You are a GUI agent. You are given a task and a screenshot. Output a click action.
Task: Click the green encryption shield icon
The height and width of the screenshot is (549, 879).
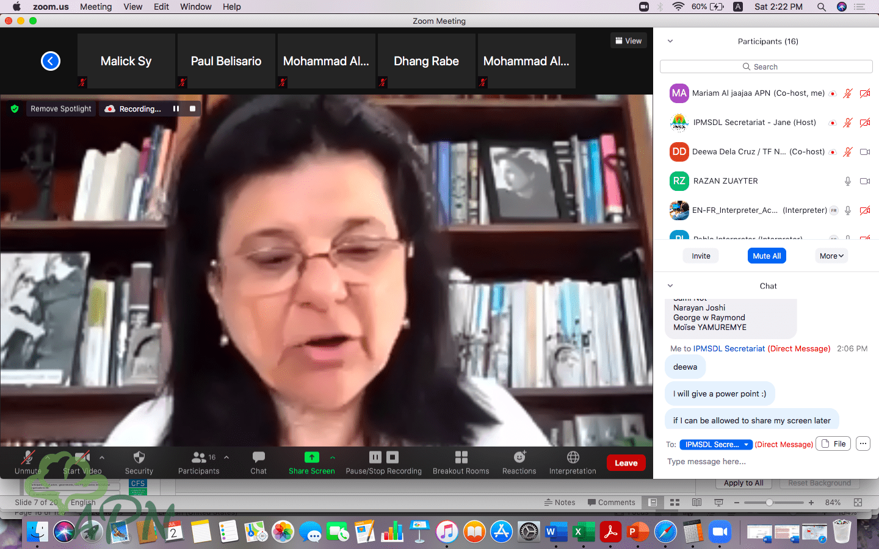(15, 109)
